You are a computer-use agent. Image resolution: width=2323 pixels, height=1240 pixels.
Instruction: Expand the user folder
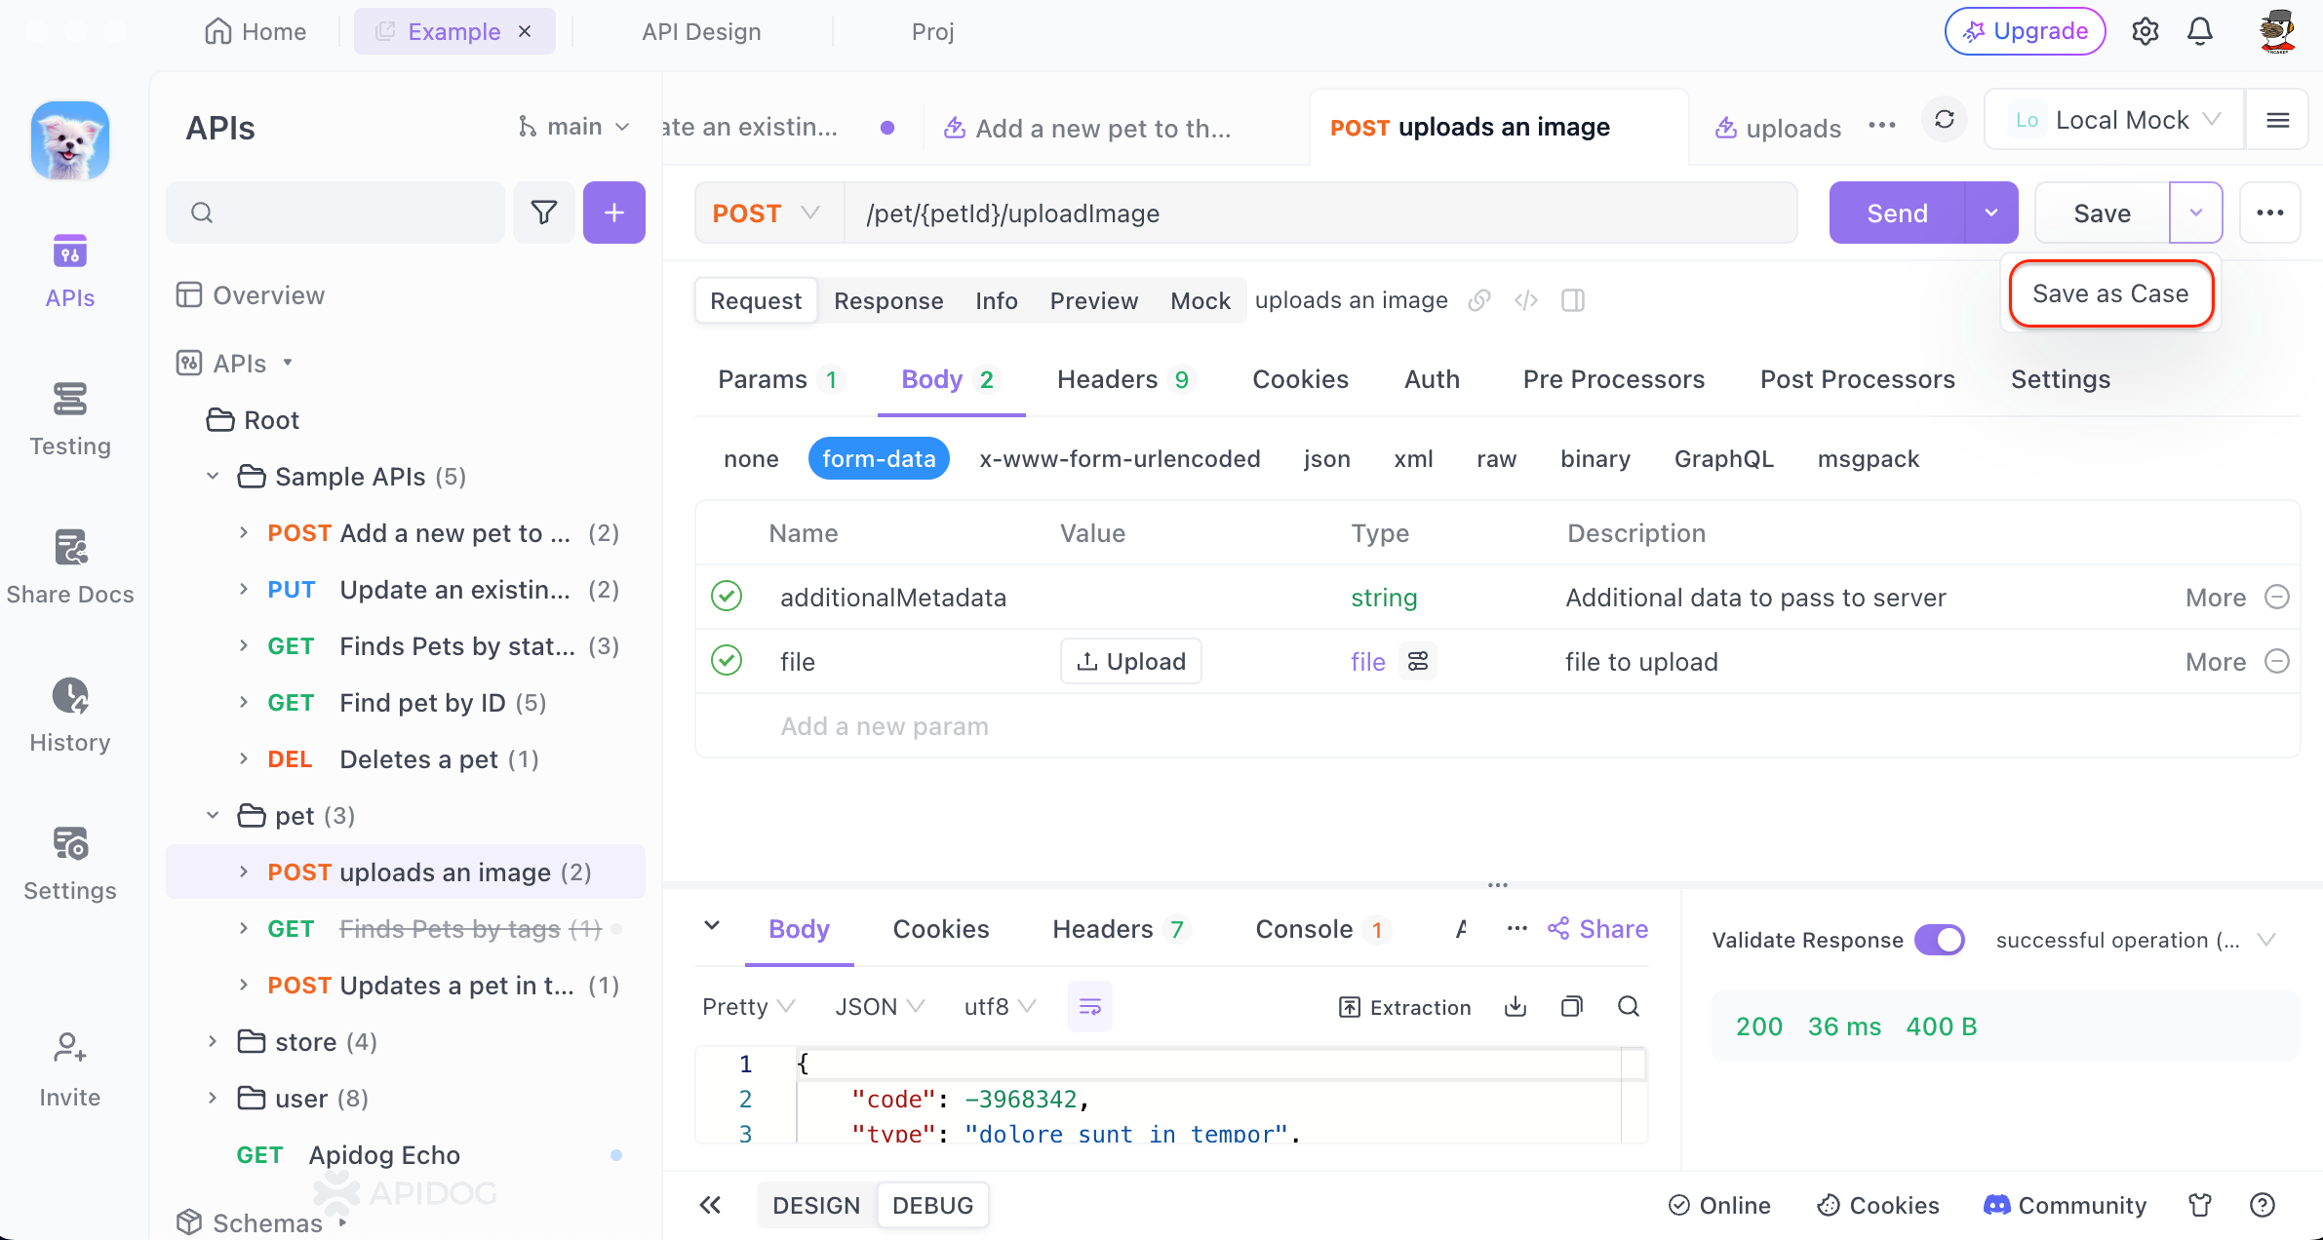point(213,1099)
